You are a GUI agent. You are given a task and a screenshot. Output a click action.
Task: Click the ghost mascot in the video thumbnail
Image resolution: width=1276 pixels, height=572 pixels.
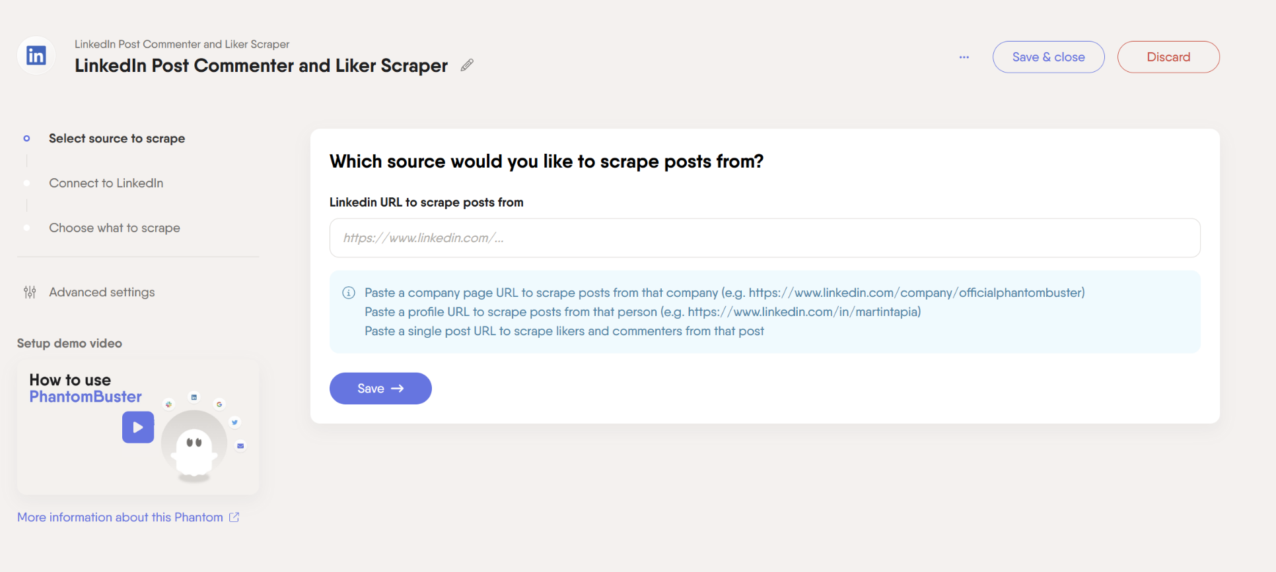click(194, 451)
